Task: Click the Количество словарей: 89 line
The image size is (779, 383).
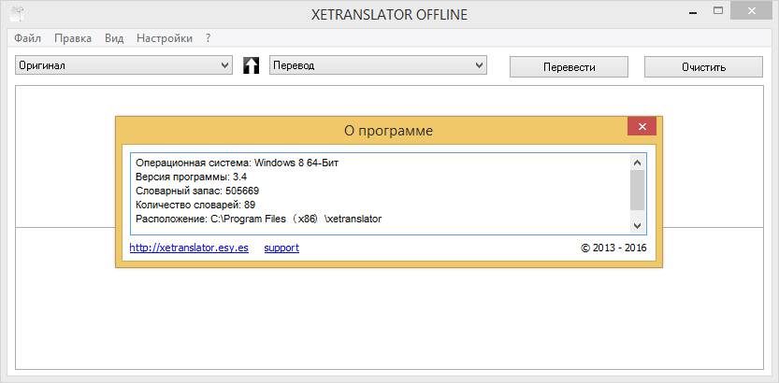Action: tap(195, 205)
